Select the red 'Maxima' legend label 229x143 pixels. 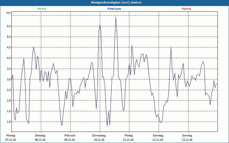[x=186, y=9]
